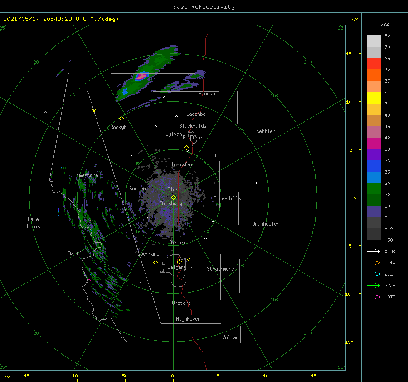Click the Innisfail city label
The image size is (408, 382).
pyautogui.click(x=184, y=164)
